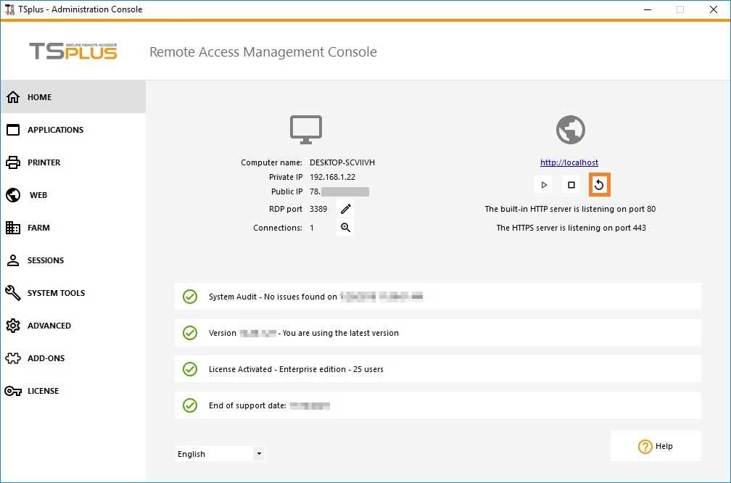Start the web server with the play icon

pyautogui.click(x=543, y=184)
